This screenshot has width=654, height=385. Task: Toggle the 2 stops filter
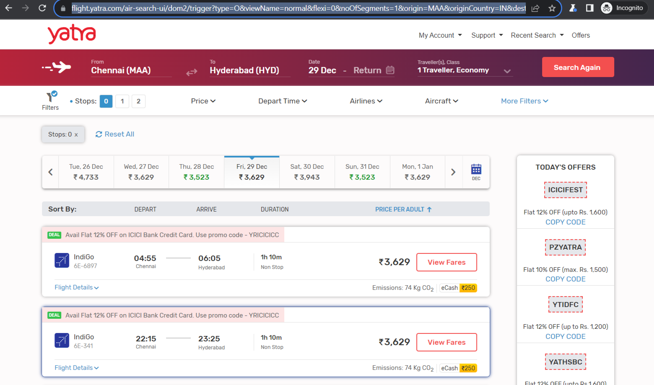tap(138, 101)
